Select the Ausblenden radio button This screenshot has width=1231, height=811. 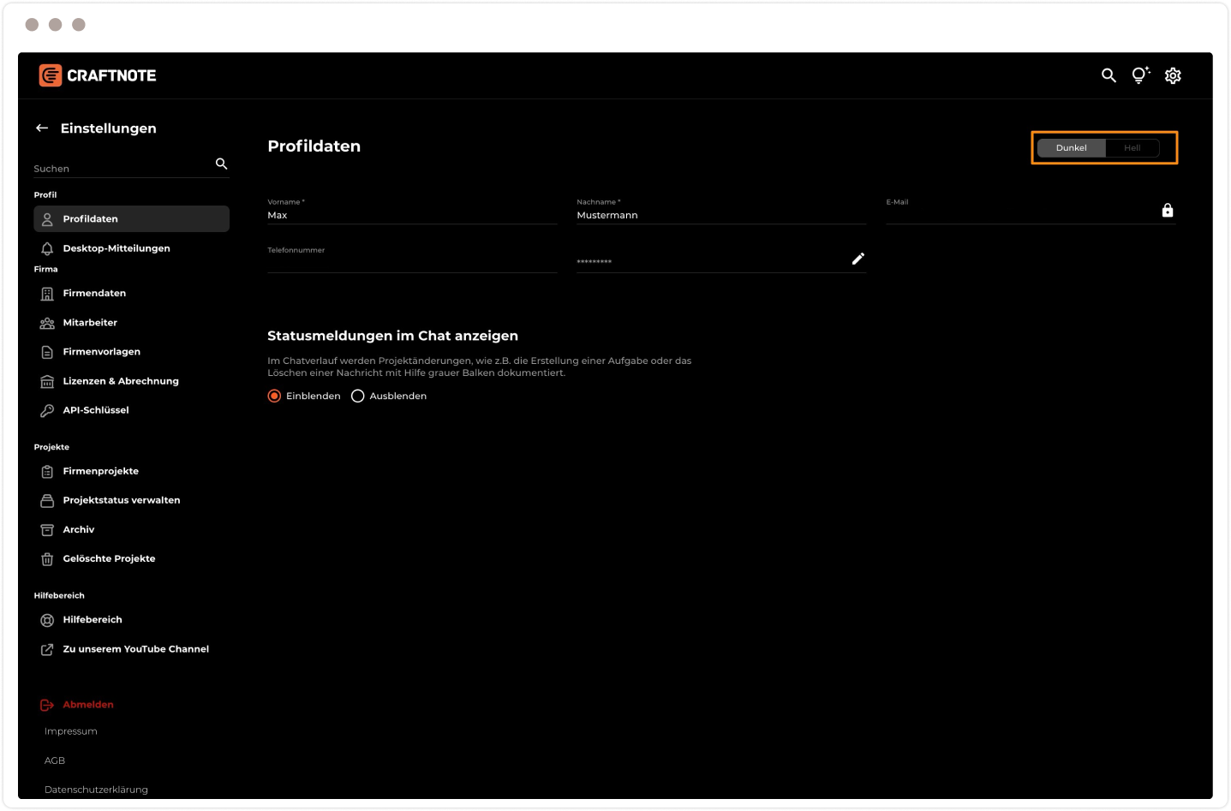click(358, 396)
